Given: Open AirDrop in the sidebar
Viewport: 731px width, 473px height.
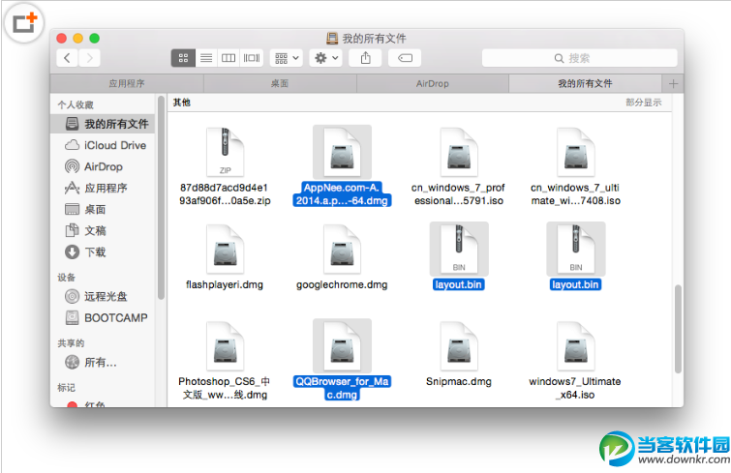Looking at the screenshot, I should tap(103, 166).
